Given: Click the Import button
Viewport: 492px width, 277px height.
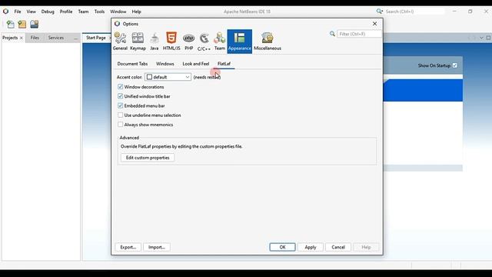Looking at the screenshot, I should pos(157,247).
